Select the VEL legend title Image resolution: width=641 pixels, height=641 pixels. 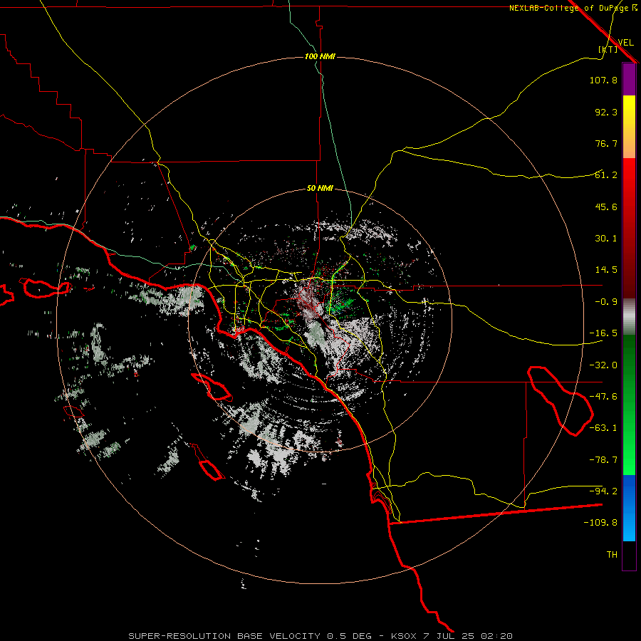click(625, 43)
